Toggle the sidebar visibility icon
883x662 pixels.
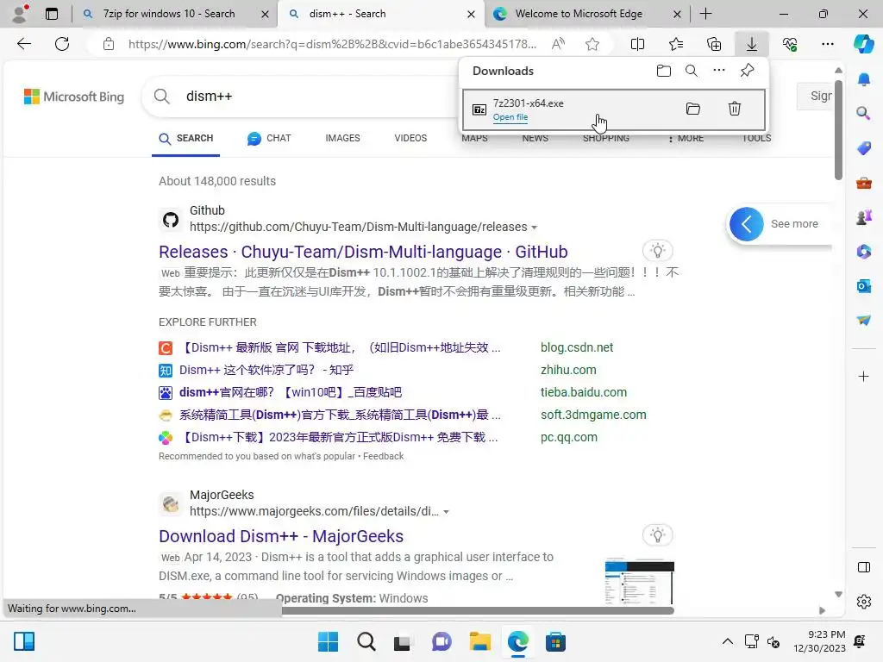click(864, 567)
